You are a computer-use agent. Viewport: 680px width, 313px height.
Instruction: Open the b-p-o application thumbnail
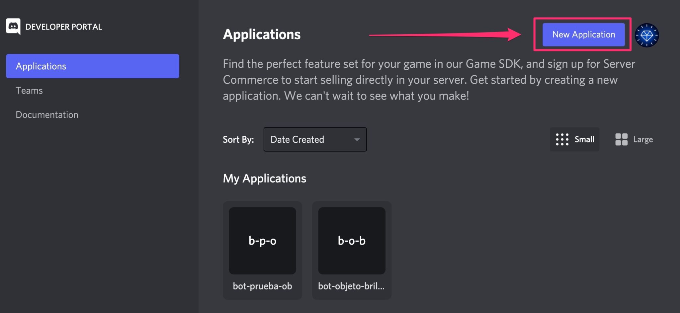click(262, 241)
